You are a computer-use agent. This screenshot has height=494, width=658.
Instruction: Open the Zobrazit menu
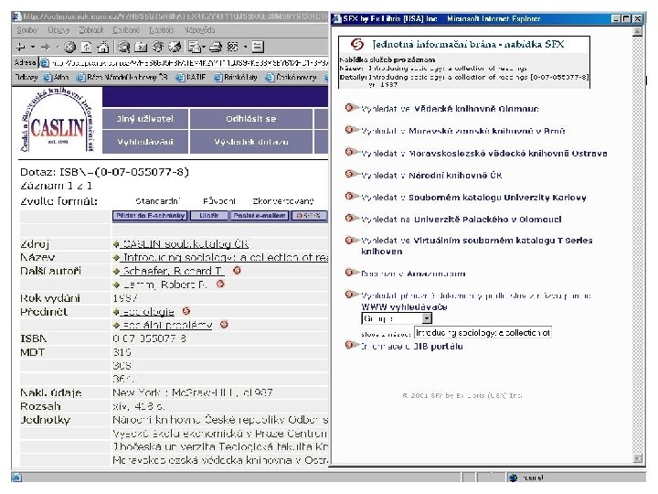coord(91,30)
